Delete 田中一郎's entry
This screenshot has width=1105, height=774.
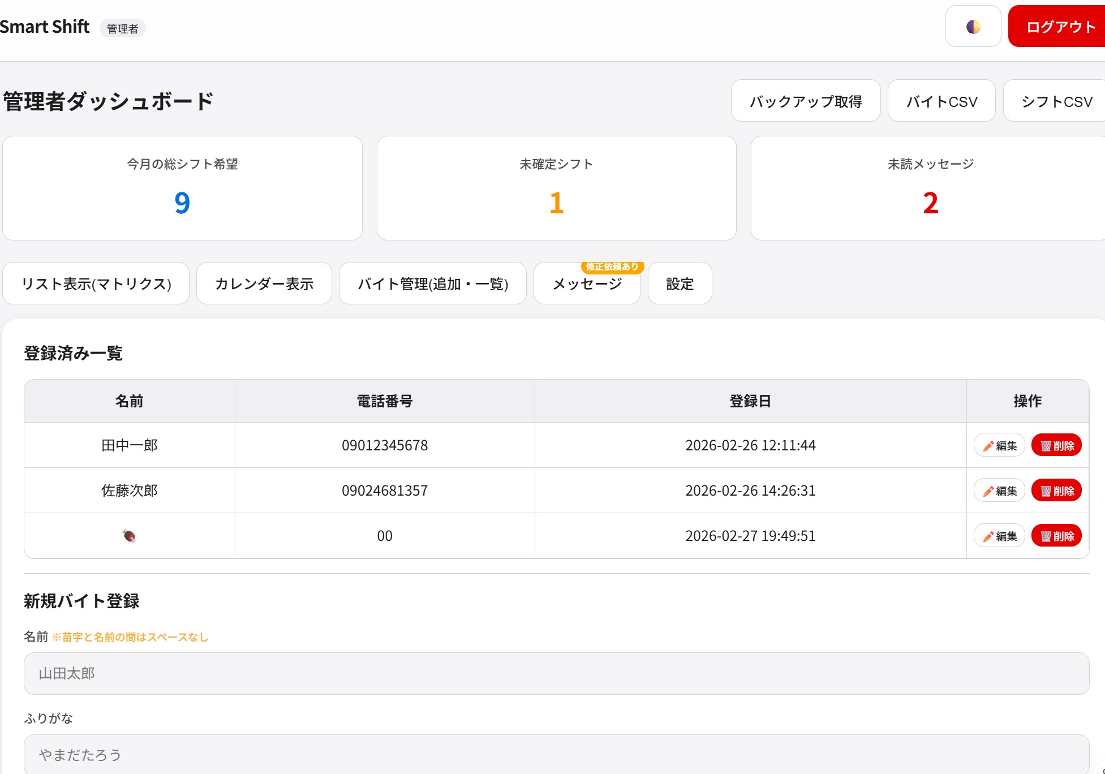pos(1056,445)
